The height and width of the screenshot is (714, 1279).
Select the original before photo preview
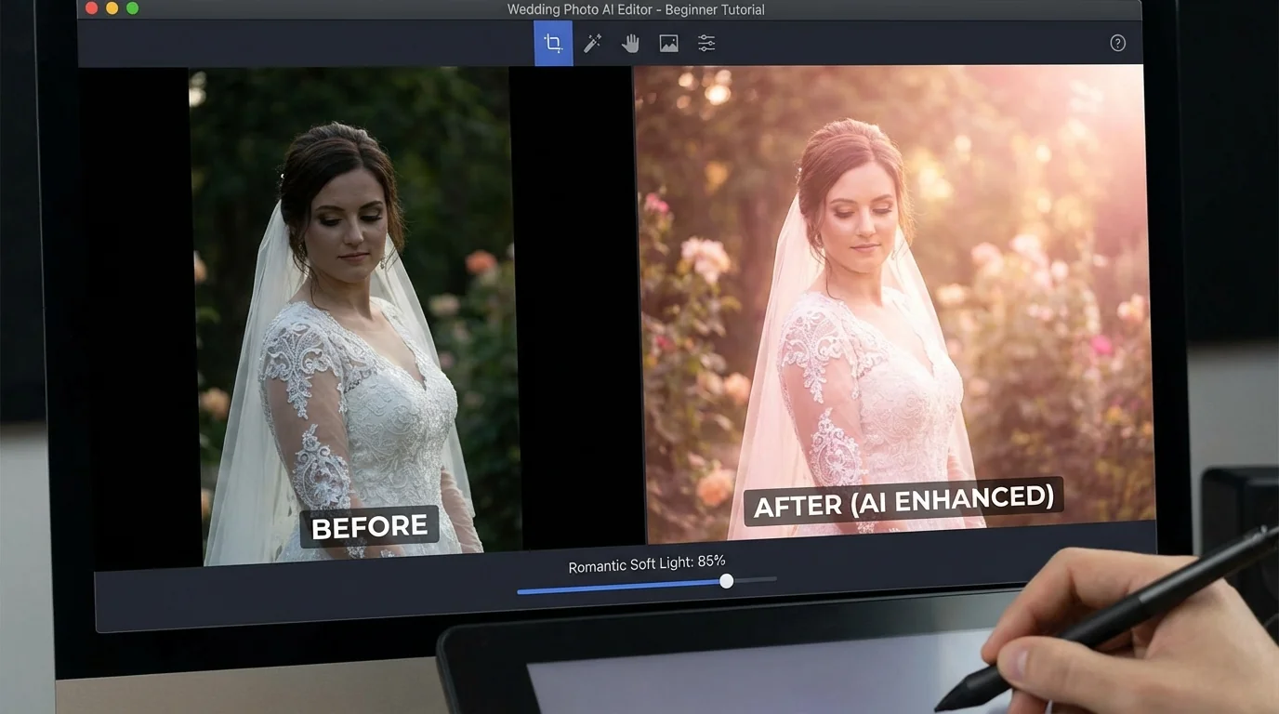353,279
